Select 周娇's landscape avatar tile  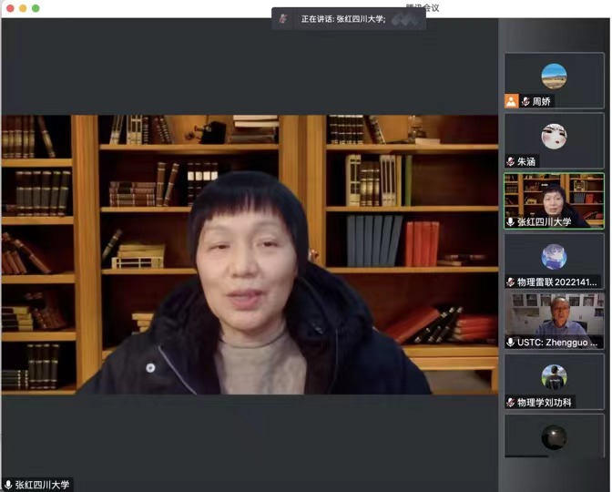[x=554, y=76]
